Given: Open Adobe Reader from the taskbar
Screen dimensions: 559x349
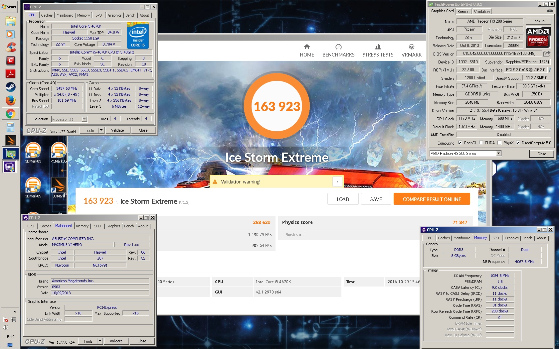Looking at the screenshot, I should [10, 74].
